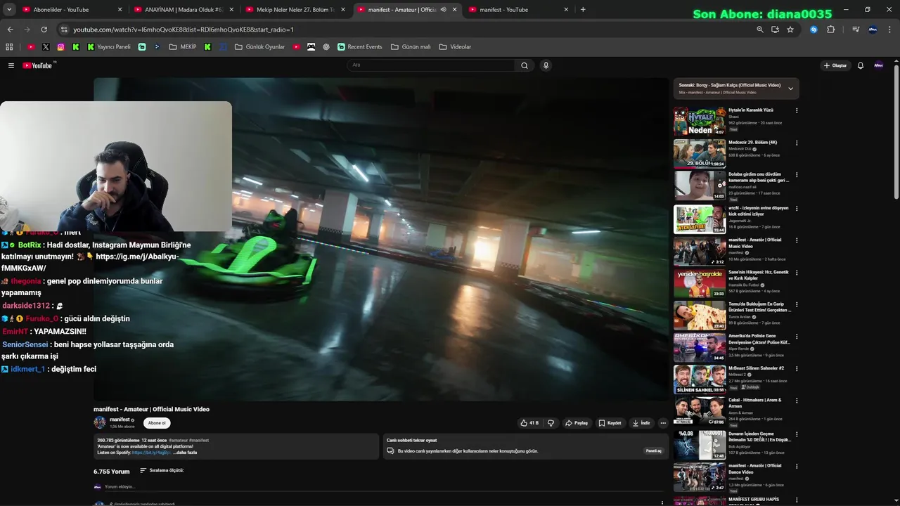900x506 pixels.
Task: Start voice search with the microphone icon
Action: [x=546, y=65]
